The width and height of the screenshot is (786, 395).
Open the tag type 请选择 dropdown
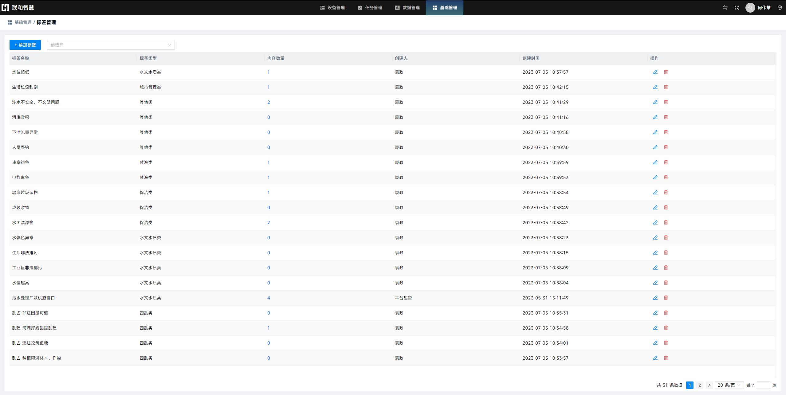point(111,45)
